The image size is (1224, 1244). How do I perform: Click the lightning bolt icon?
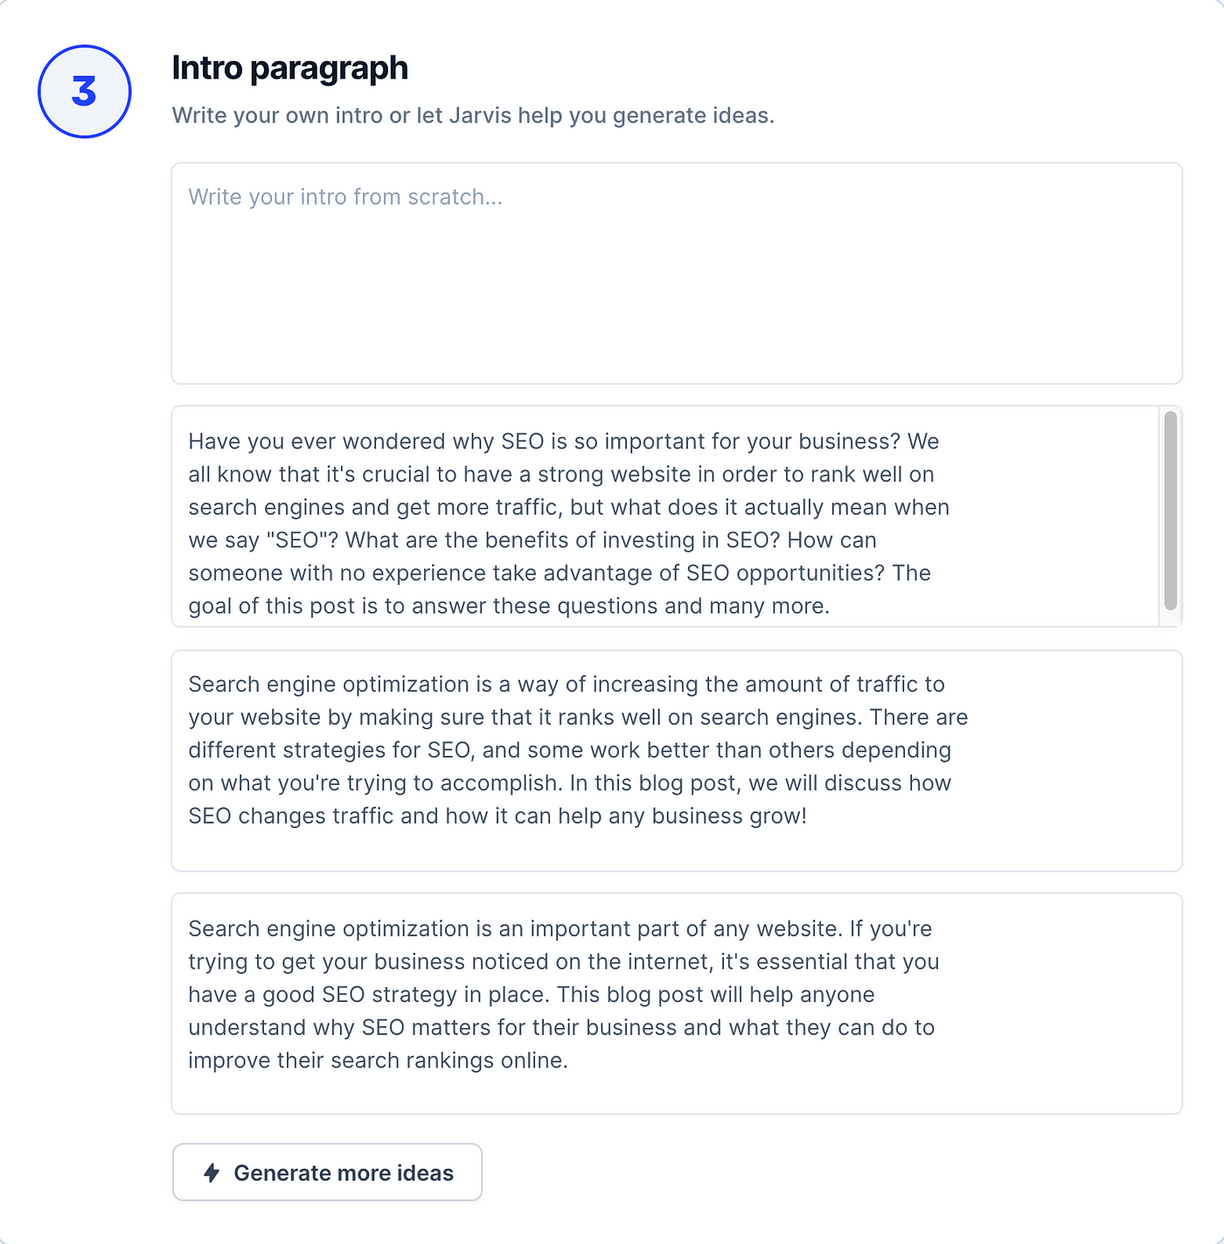[212, 1172]
